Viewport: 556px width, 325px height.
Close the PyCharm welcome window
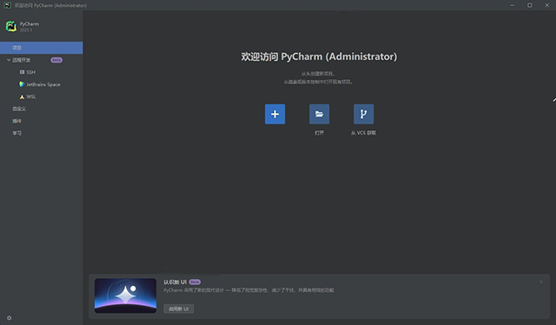546,5
